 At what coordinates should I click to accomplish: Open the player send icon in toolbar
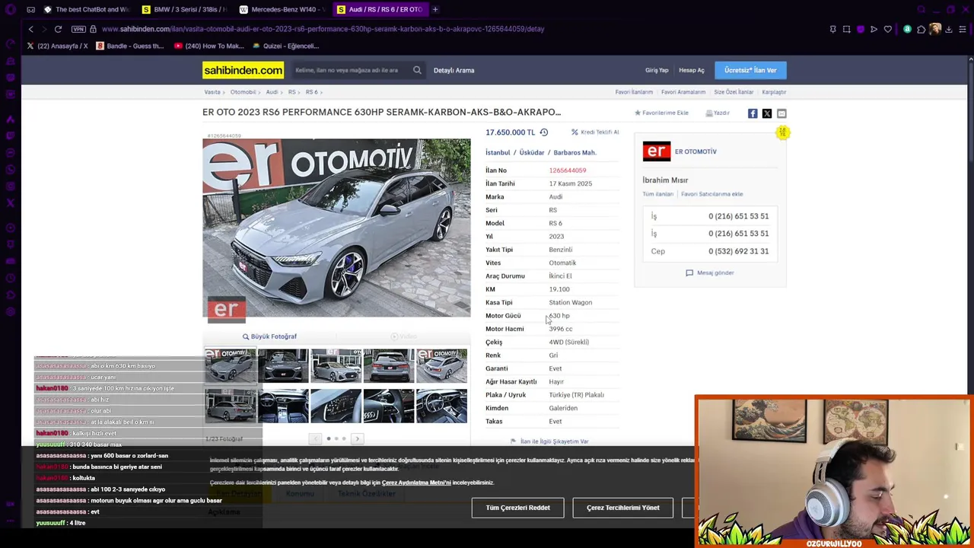tap(874, 29)
